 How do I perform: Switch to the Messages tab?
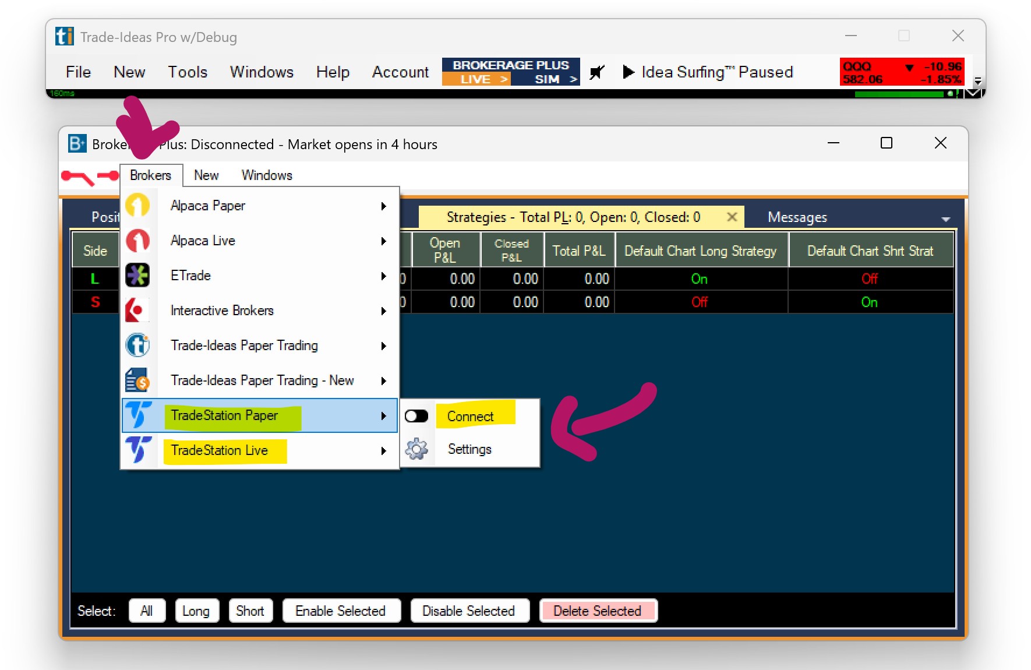pos(797,217)
